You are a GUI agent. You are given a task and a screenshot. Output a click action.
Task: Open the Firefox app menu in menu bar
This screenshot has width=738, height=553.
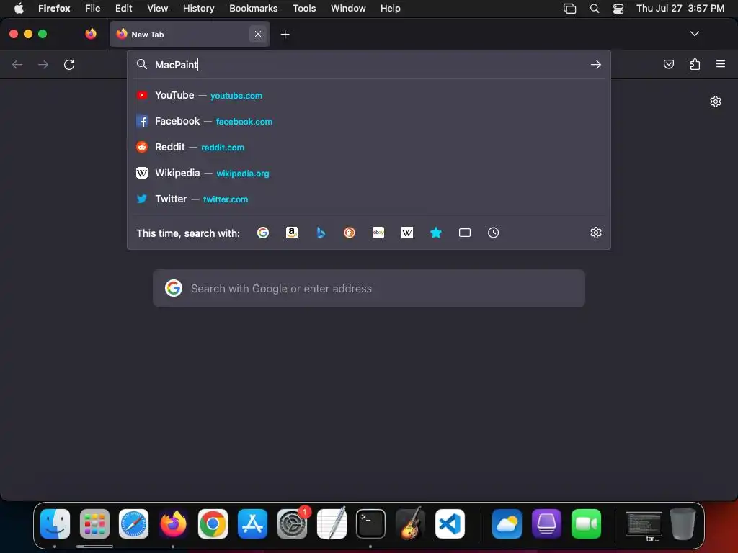tap(54, 8)
